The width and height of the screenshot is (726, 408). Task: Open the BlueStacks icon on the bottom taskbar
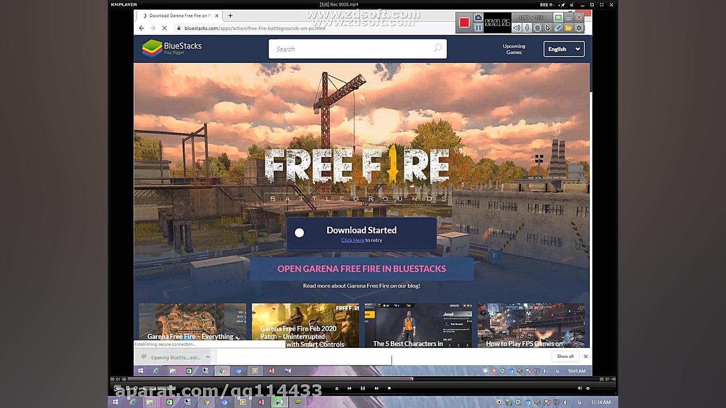[x=298, y=402]
